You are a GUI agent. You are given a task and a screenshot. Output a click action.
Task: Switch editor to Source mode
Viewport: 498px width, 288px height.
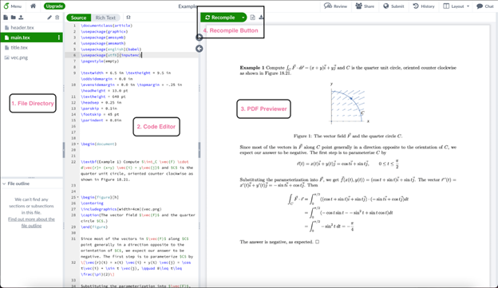click(x=78, y=18)
